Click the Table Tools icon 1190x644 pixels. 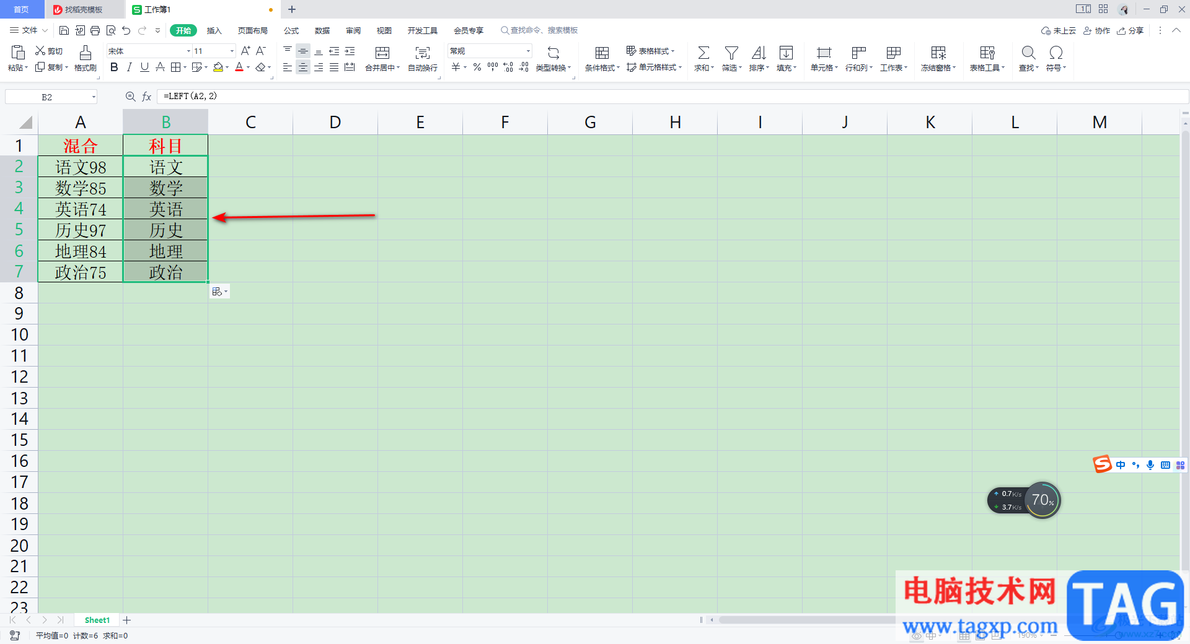tap(987, 53)
